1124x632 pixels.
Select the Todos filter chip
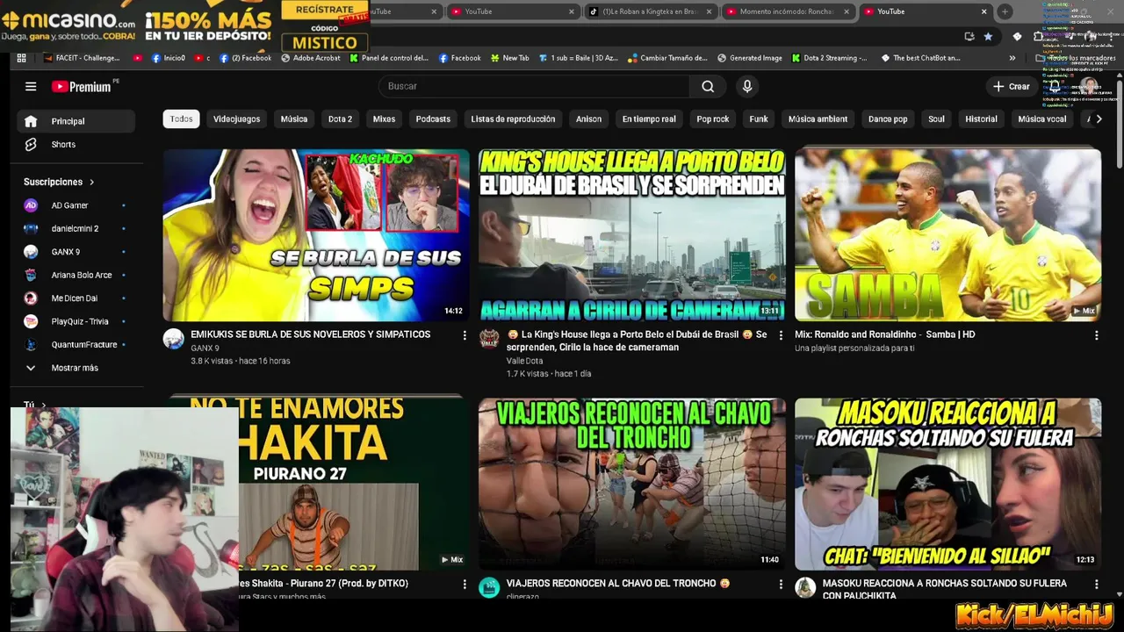(181, 118)
